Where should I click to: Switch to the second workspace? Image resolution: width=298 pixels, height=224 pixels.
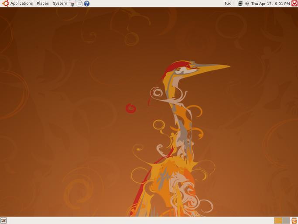coord(286,220)
